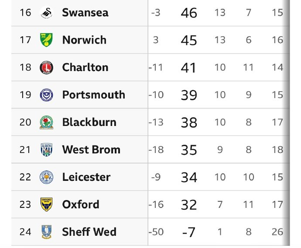
Task: Click the Swansea club crest icon
Action: [x=46, y=12]
